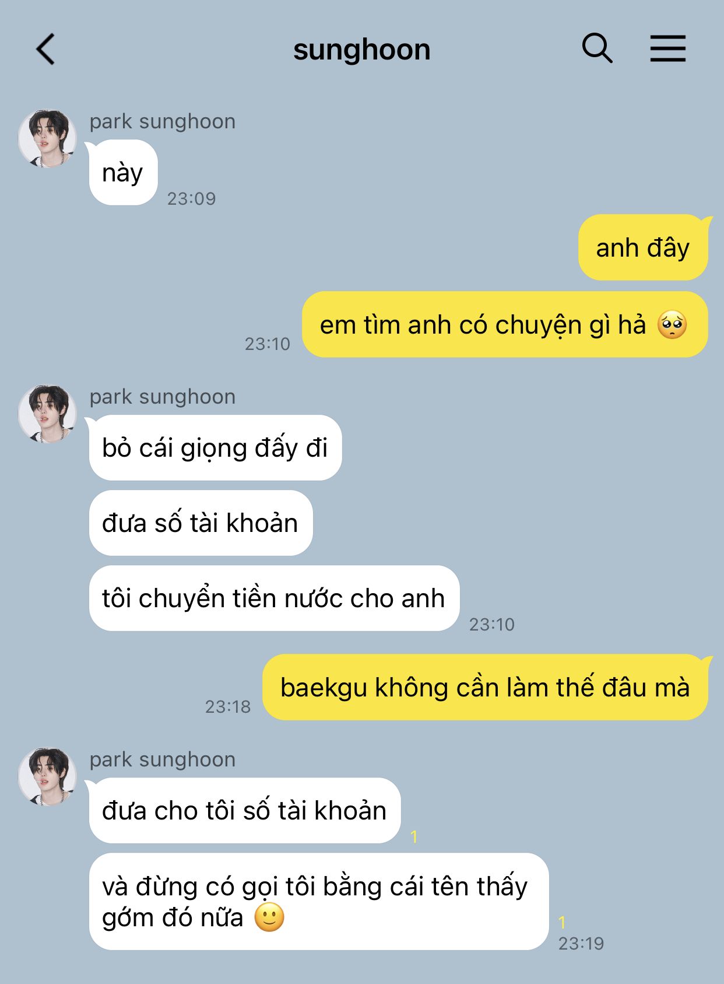This screenshot has width=724, height=984.
Task: Tap the back arrow icon
Action: coord(45,49)
